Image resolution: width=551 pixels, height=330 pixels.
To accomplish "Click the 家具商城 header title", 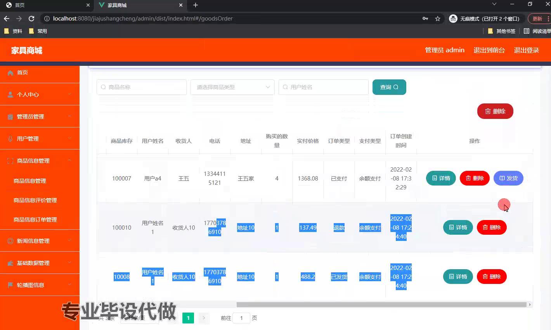I will pyautogui.click(x=27, y=50).
